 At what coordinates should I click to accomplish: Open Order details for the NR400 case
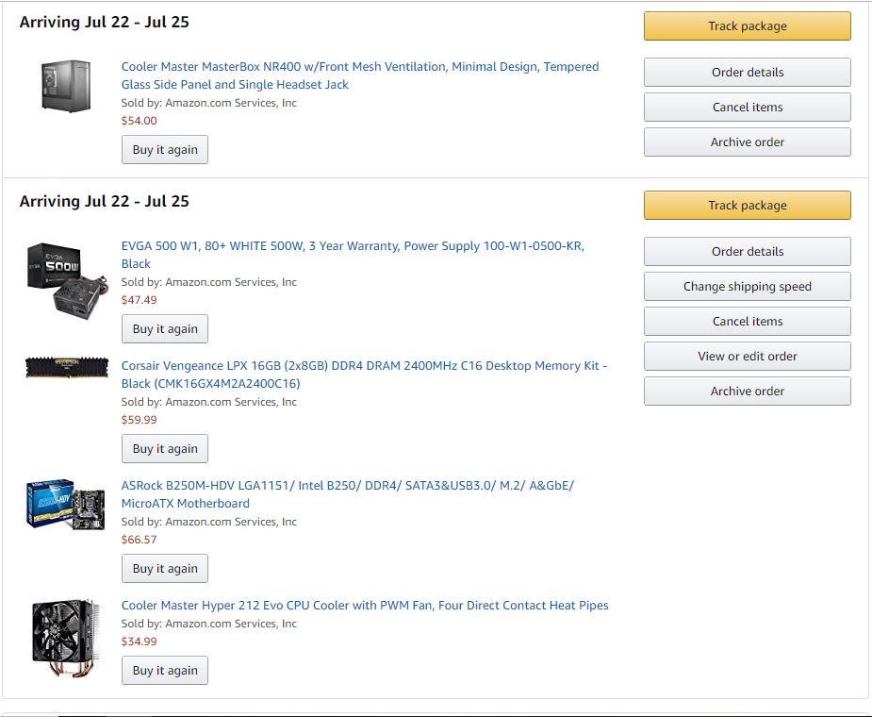click(747, 73)
